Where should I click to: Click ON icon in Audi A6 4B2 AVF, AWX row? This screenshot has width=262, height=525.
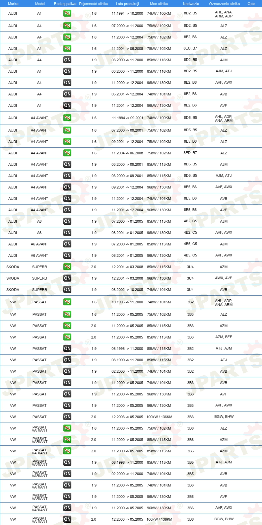click(67, 233)
